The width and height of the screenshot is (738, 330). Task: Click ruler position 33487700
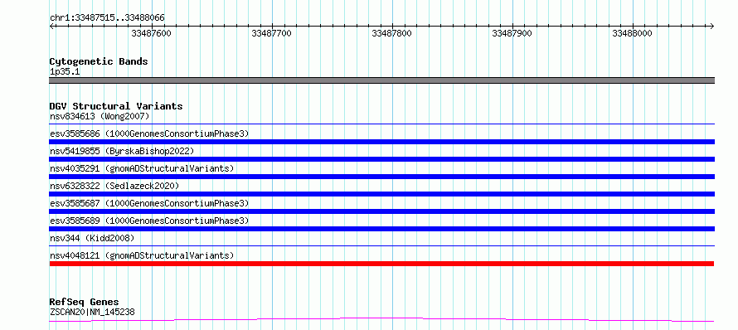[x=272, y=33]
